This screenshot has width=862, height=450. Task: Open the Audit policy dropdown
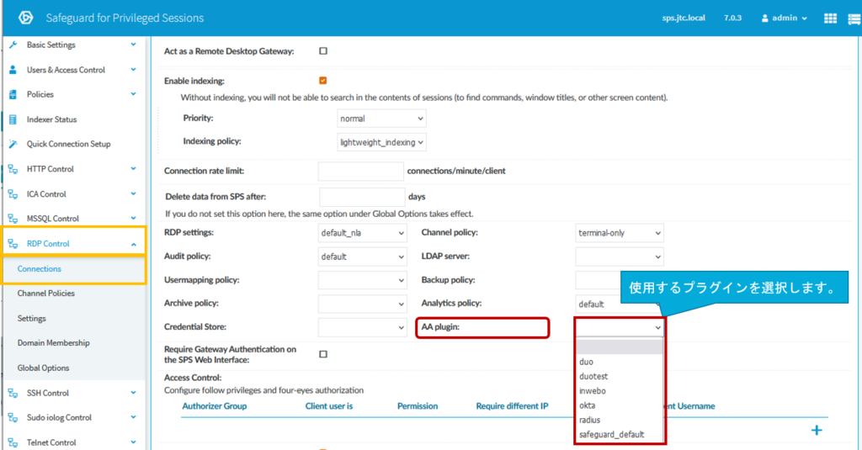[x=362, y=257]
